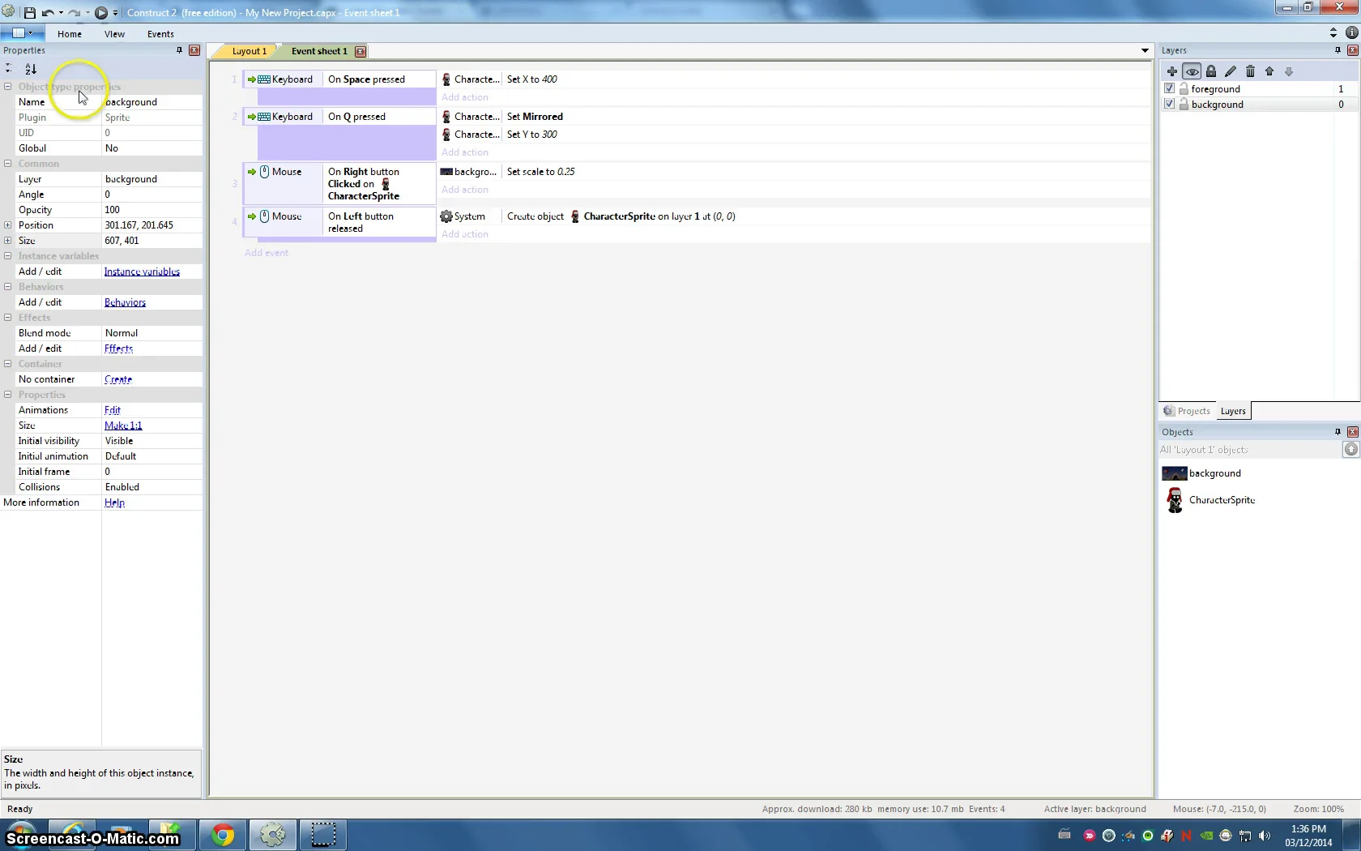
Task: Open the View ribbon tab
Action: pyautogui.click(x=114, y=34)
